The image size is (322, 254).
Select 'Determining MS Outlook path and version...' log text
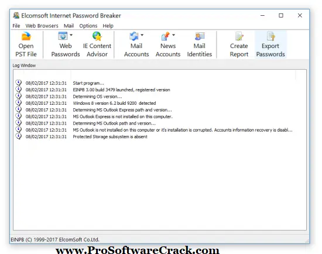pyautogui.click(x=114, y=123)
